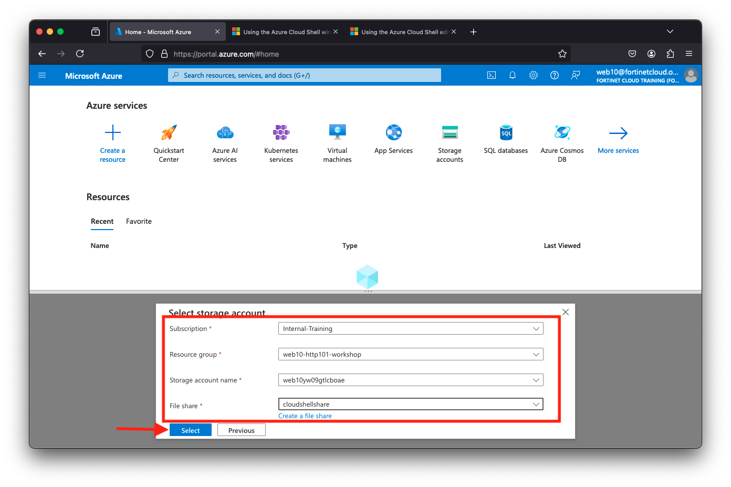Reload the current page
This screenshot has width=731, height=487.
(80, 54)
